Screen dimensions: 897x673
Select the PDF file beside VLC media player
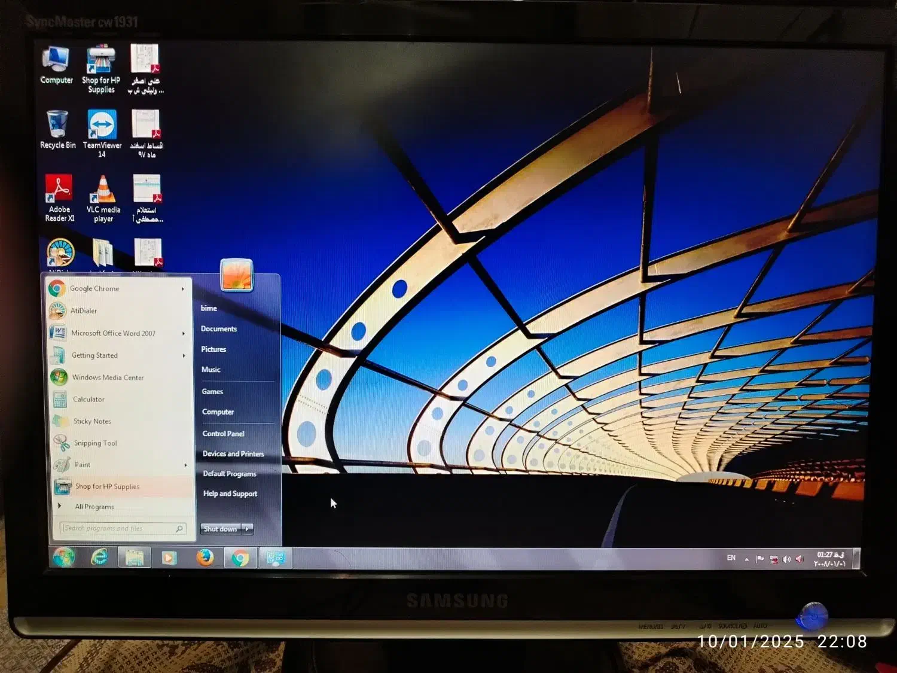point(147,198)
